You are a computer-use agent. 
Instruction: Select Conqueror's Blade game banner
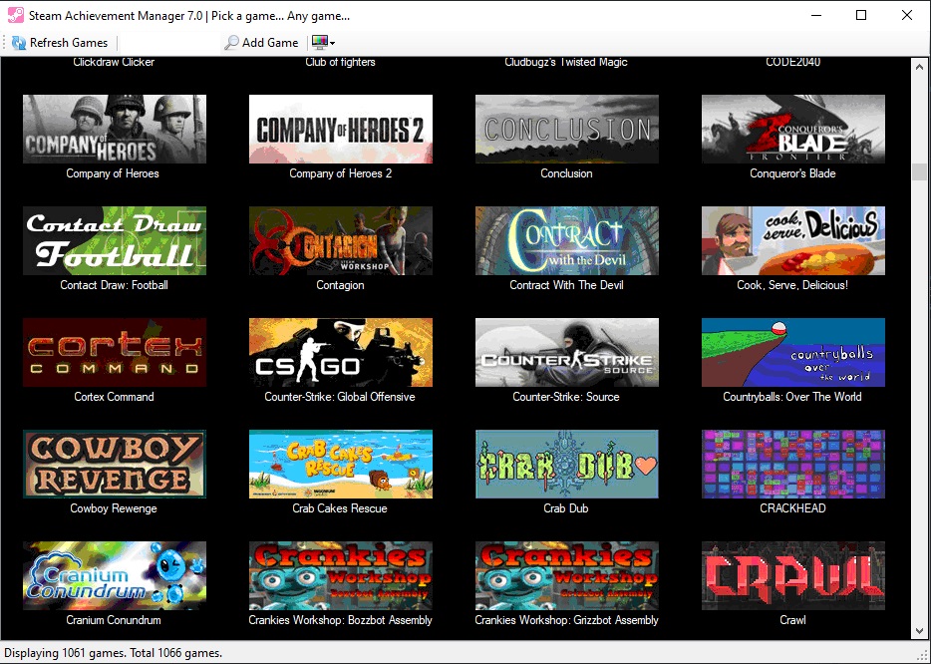tap(793, 129)
